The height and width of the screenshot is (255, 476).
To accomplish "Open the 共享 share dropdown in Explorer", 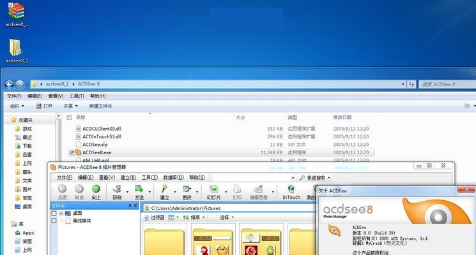I will [70, 106].
